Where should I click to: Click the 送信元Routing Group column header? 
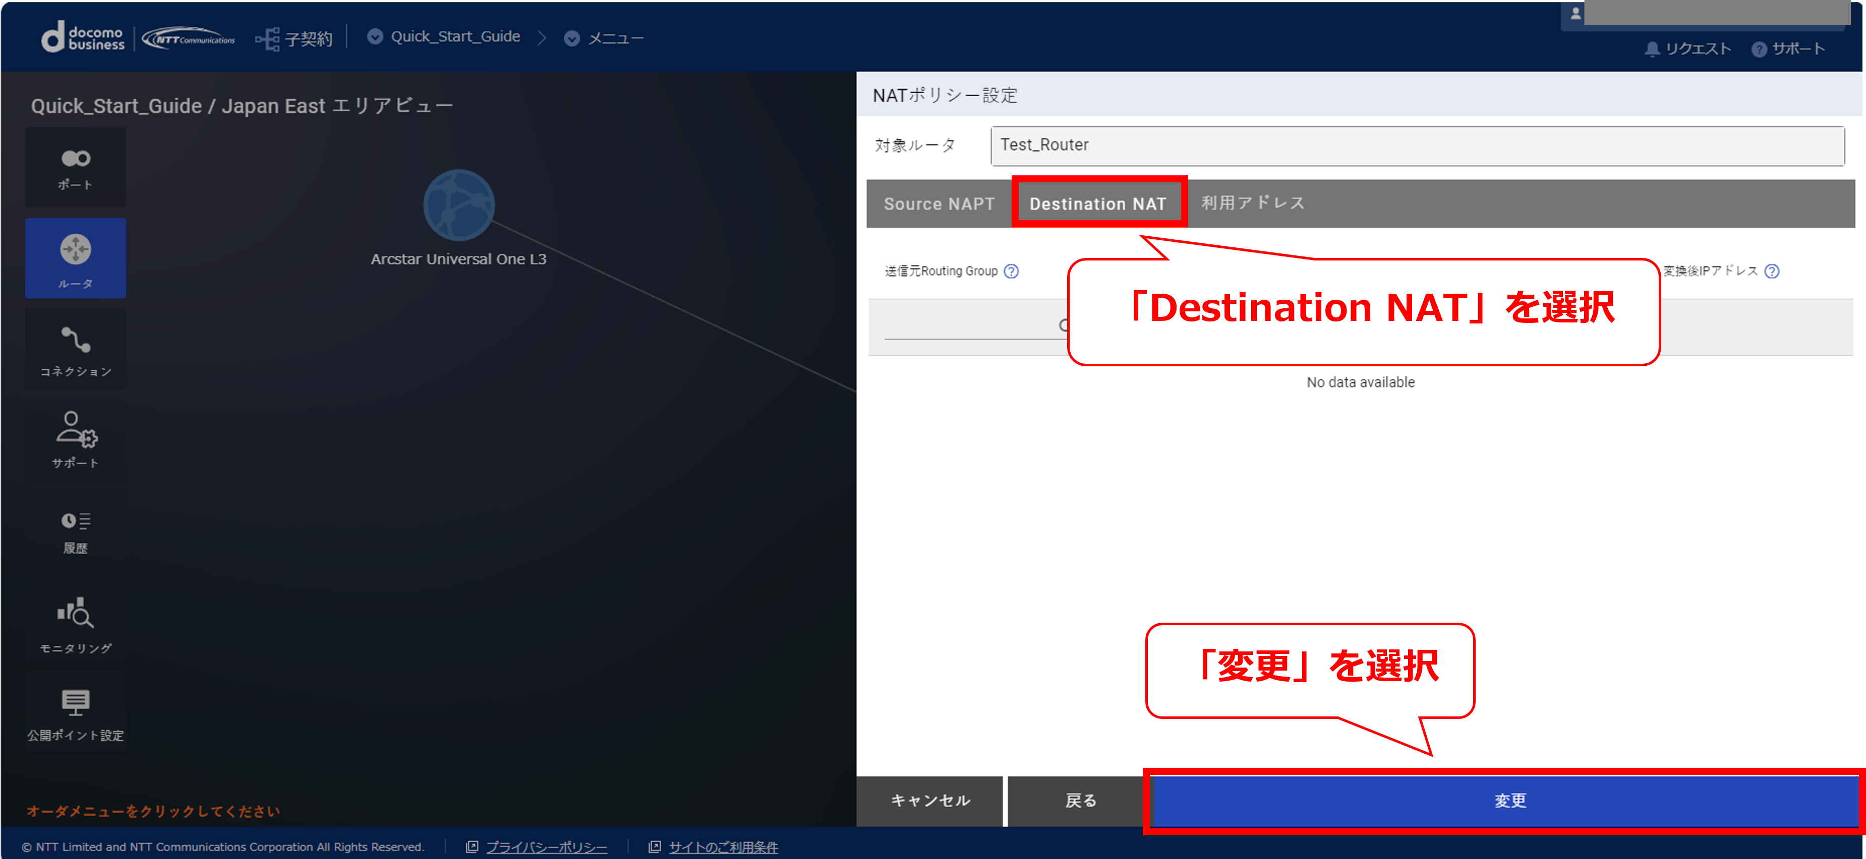(941, 272)
